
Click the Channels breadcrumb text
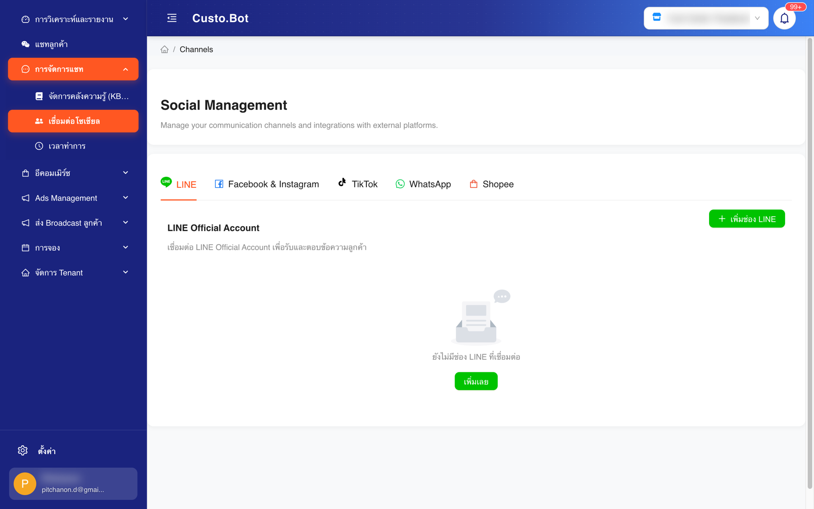click(196, 50)
